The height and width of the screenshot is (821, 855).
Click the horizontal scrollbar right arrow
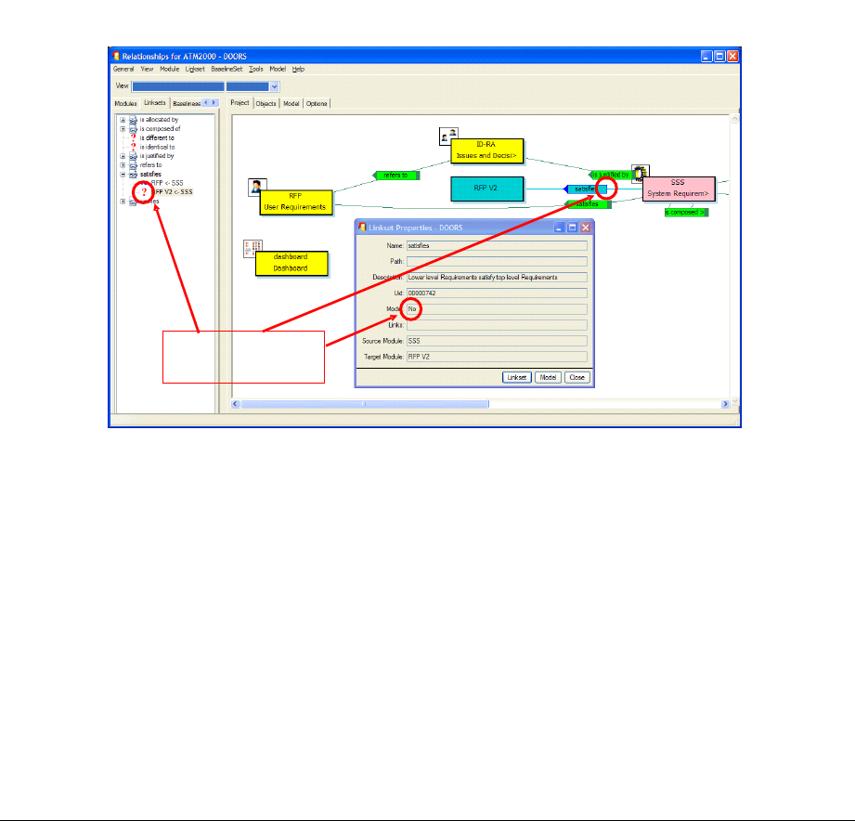pos(725,404)
